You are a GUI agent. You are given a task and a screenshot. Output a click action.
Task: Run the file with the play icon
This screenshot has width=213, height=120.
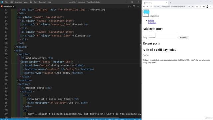click(x=129, y=6)
